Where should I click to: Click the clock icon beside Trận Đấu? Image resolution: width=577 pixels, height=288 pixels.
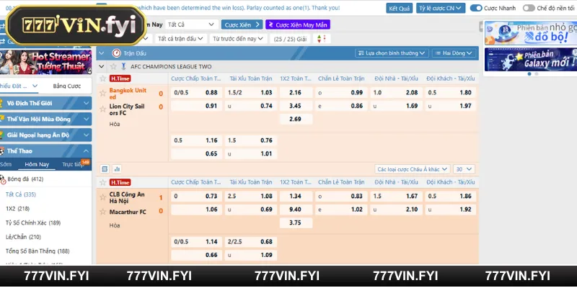click(116, 53)
